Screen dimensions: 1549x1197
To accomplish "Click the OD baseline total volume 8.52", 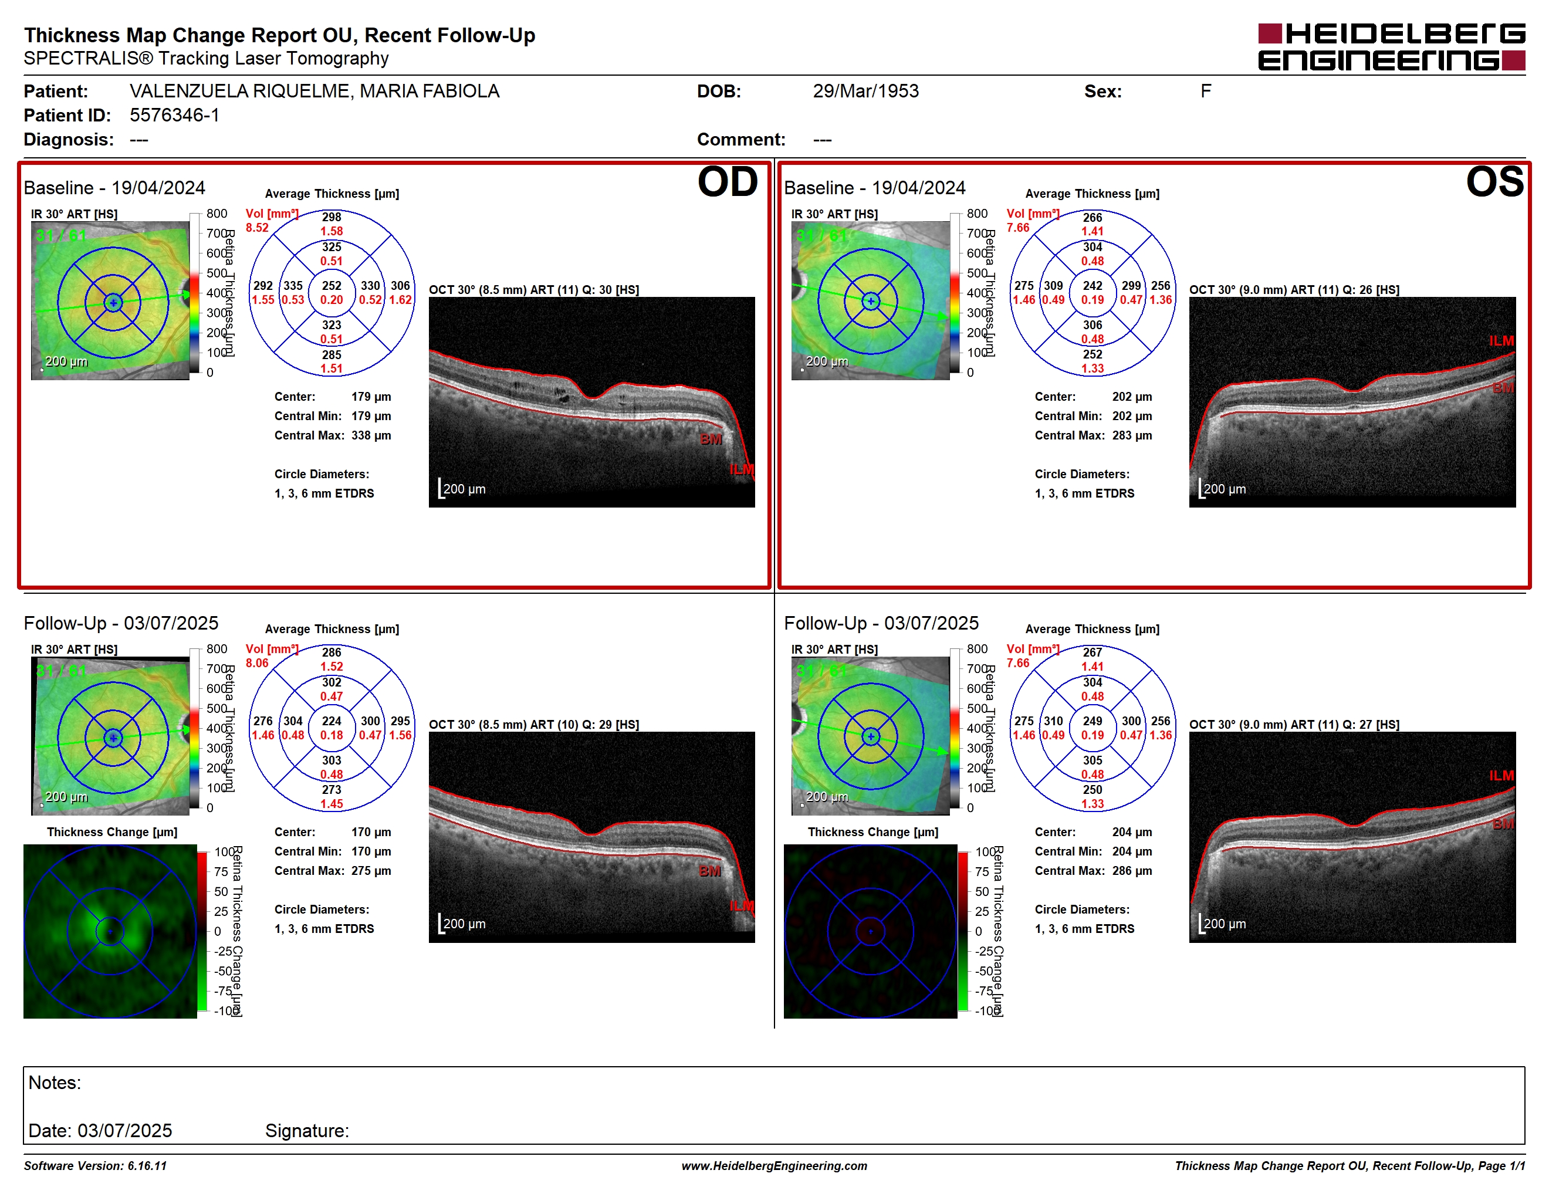I will click(x=258, y=228).
